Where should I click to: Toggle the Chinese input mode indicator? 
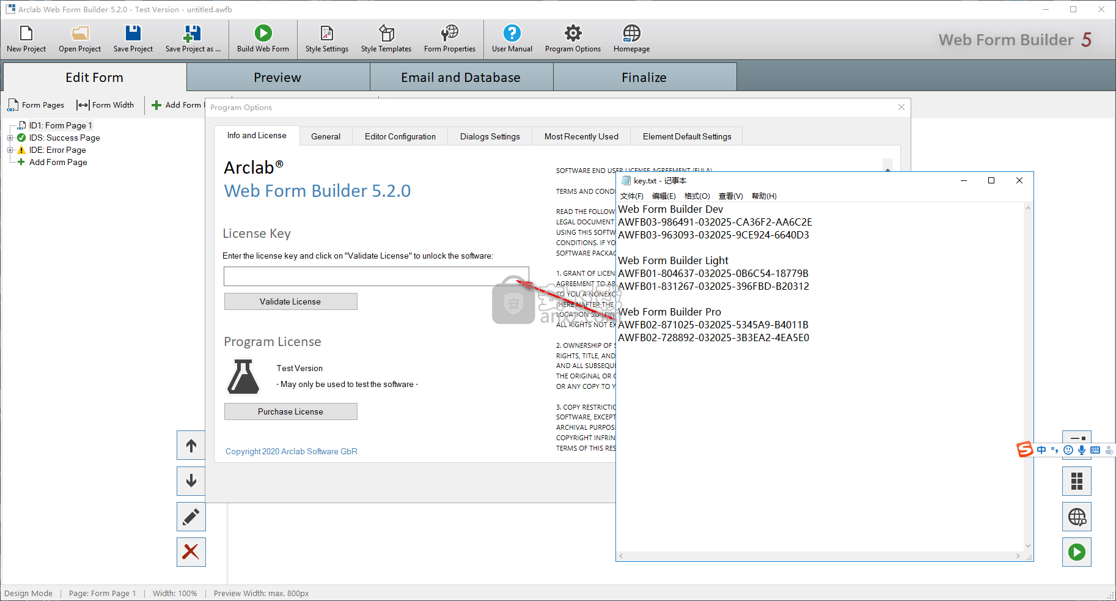point(1041,450)
